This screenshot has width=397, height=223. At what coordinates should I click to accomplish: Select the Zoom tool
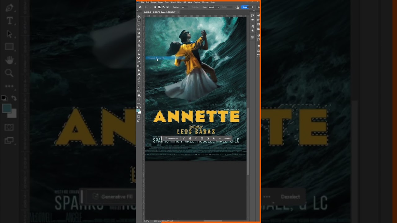click(139, 99)
